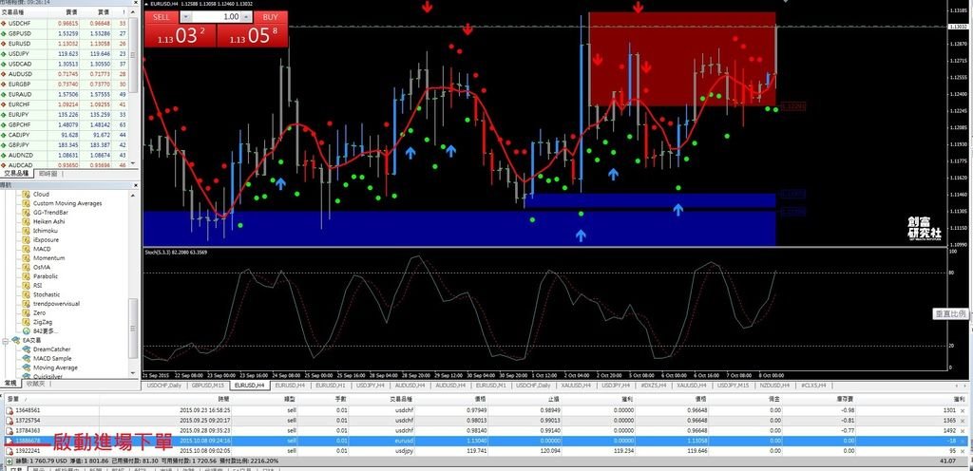Click the order icon for ticket 13922241
This screenshot has width=973, height=471.
click(9, 451)
